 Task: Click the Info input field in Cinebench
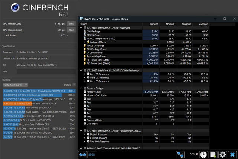pyautogui.click(x=46, y=72)
